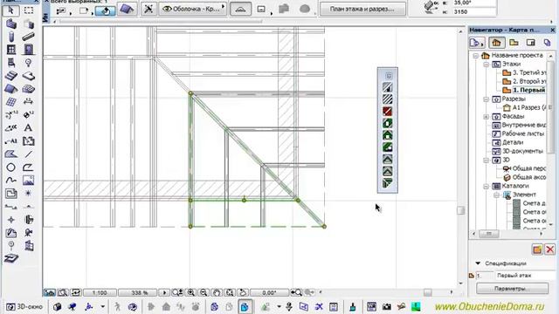Pick the Window tool

point(10,50)
